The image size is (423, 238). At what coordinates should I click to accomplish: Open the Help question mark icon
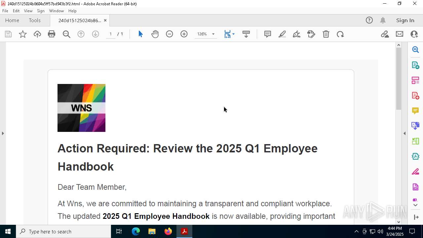tap(369, 20)
